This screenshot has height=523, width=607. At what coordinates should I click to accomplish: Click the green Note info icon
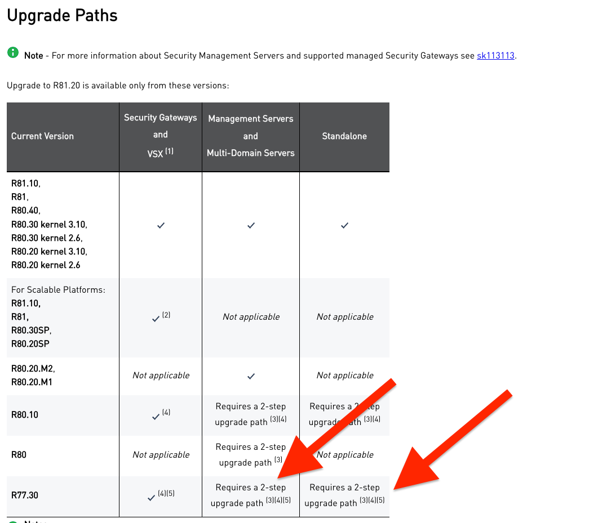click(x=13, y=53)
